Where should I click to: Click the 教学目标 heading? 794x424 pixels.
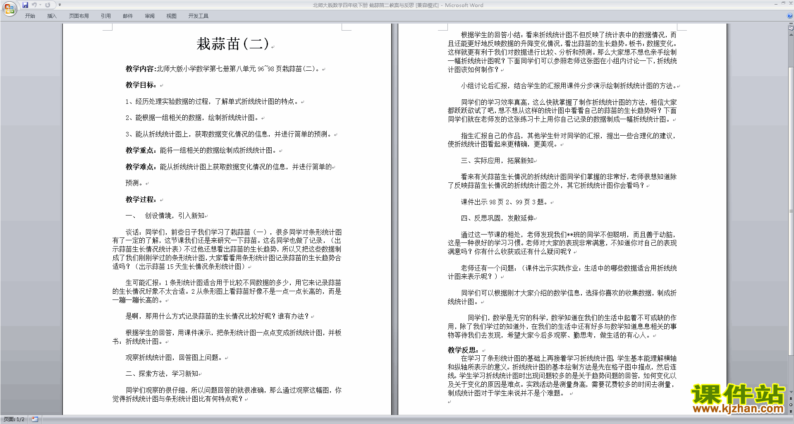click(141, 85)
